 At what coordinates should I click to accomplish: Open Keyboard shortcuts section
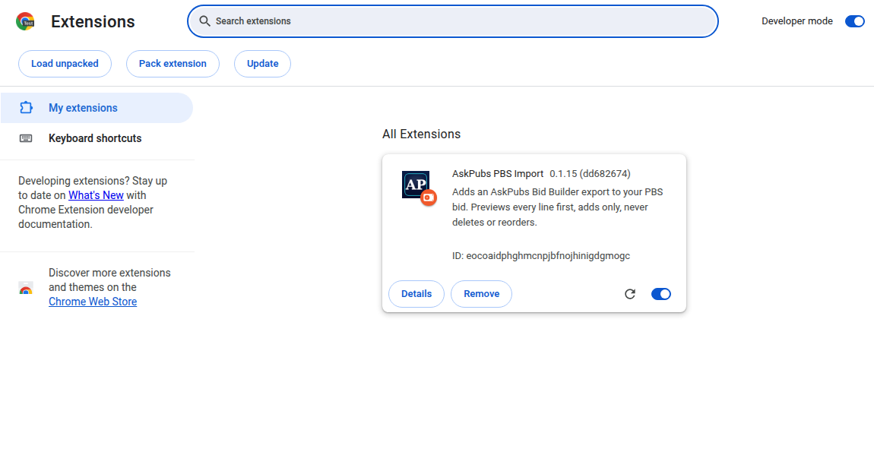(x=97, y=138)
